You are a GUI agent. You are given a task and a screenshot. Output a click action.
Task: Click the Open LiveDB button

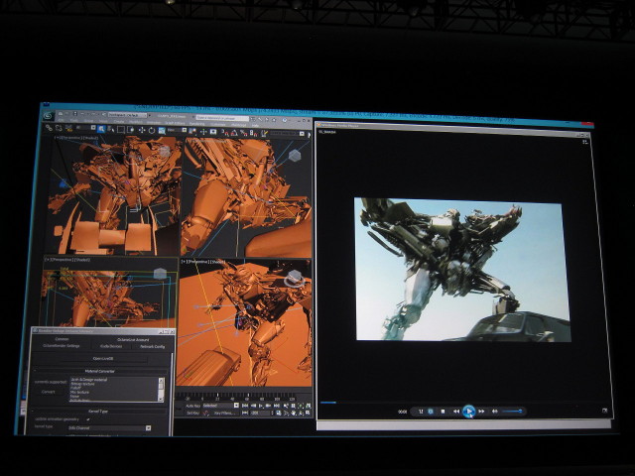[103, 359]
